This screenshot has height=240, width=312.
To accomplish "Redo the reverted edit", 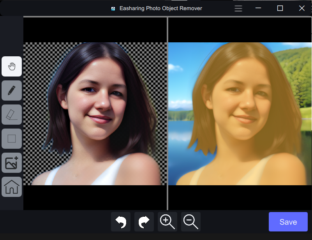I will coord(144,222).
